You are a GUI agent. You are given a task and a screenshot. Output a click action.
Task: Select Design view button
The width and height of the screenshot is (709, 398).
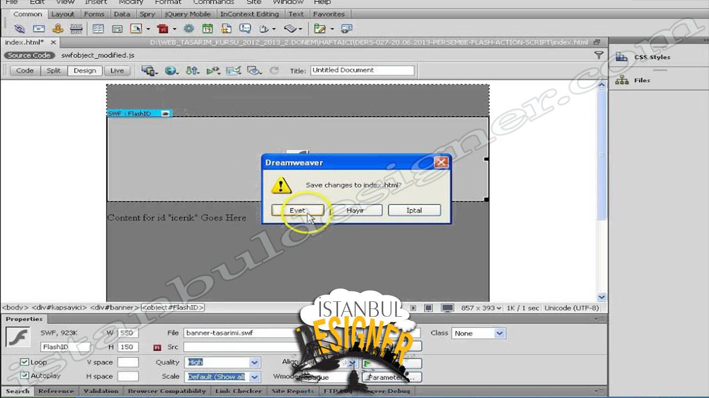pos(85,71)
